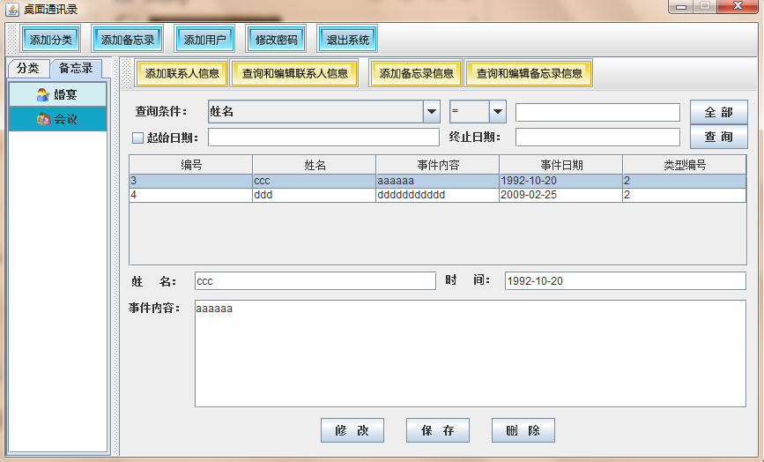Select the 会议 list item
This screenshot has width=764, height=462.
pyautogui.click(x=57, y=119)
